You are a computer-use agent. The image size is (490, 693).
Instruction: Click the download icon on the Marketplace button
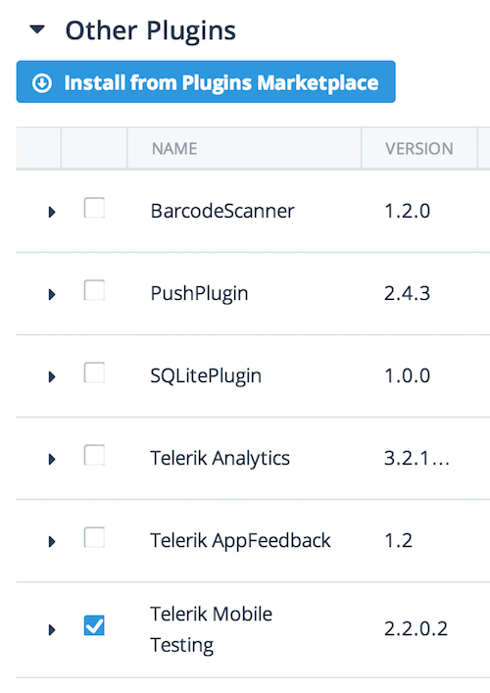[42, 83]
